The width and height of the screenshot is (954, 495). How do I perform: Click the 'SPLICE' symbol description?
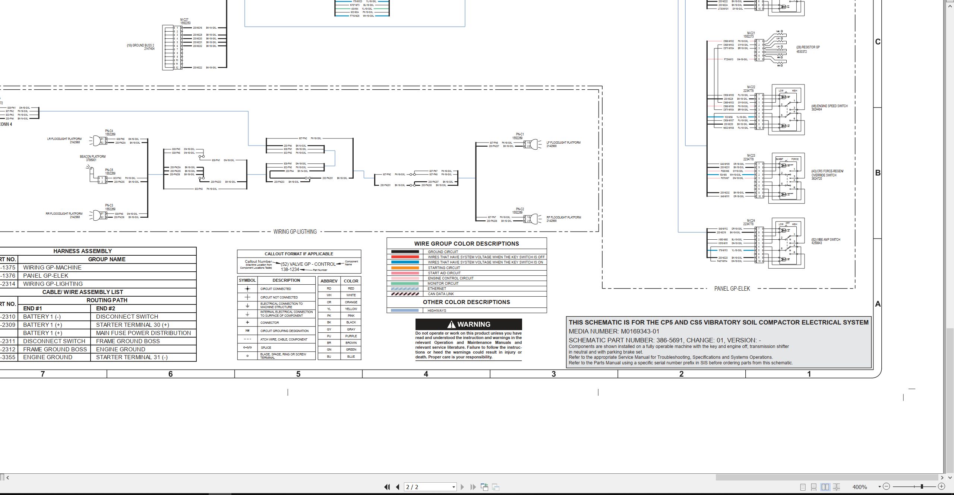[266, 348]
